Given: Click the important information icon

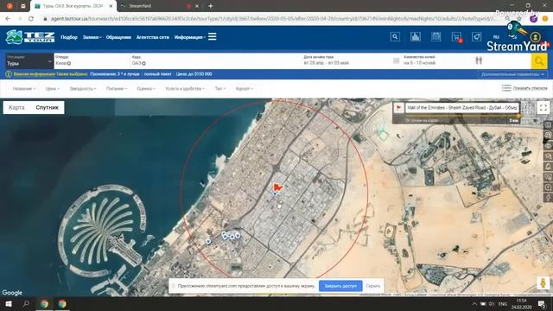Looking at the screenshot, I should tap(9, 74).
